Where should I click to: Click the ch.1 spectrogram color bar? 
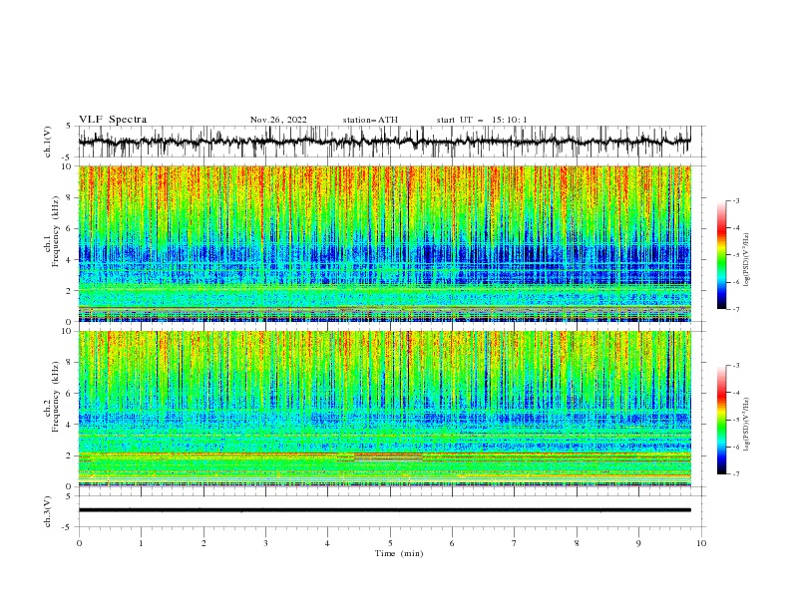[721, 255]
